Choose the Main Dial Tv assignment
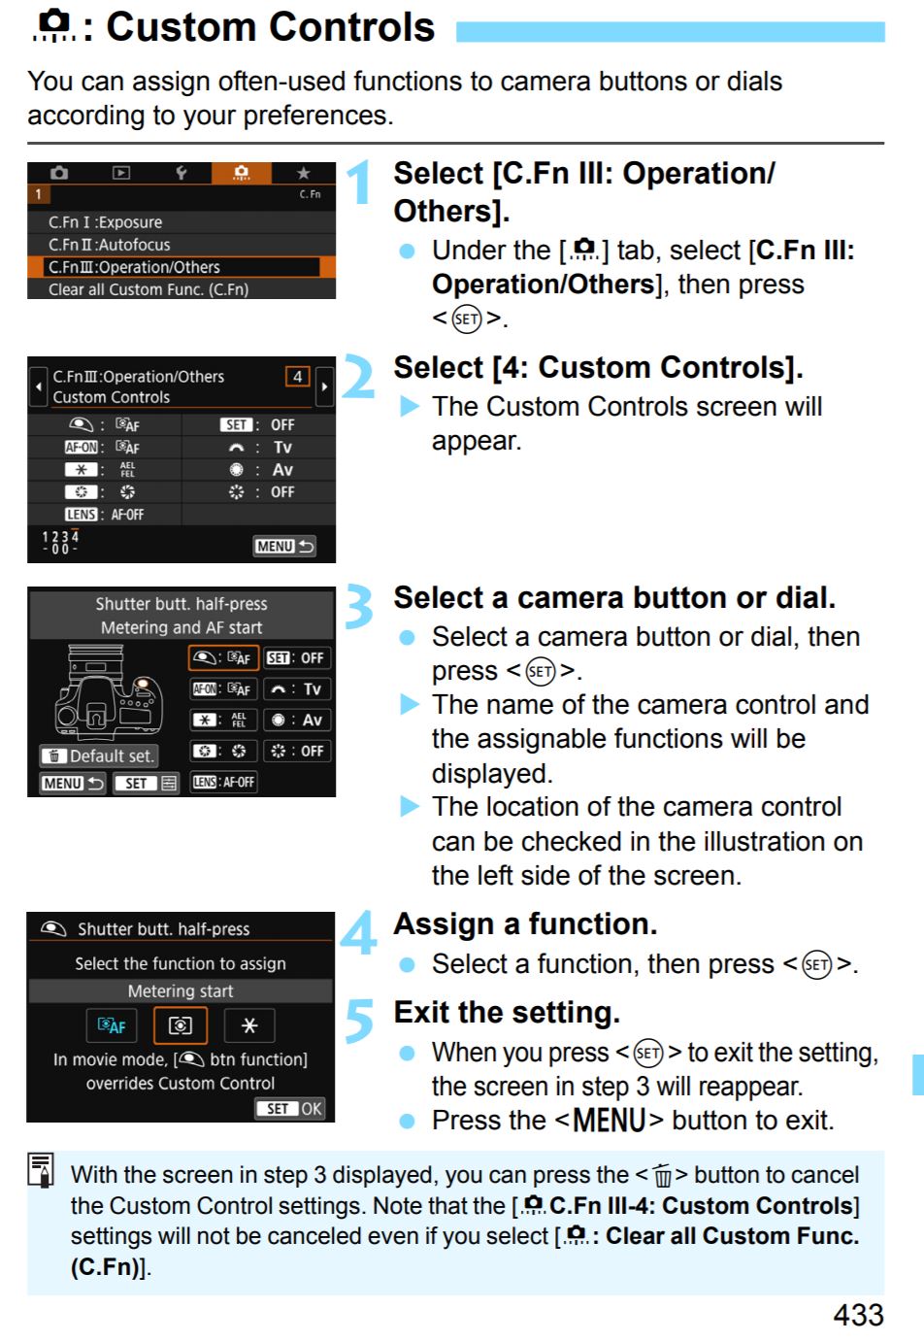 [x=296, y=689]
